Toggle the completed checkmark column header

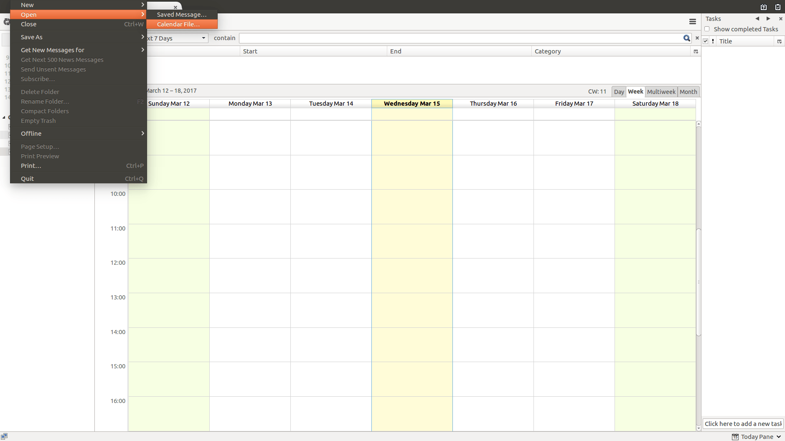click(706, 41)
